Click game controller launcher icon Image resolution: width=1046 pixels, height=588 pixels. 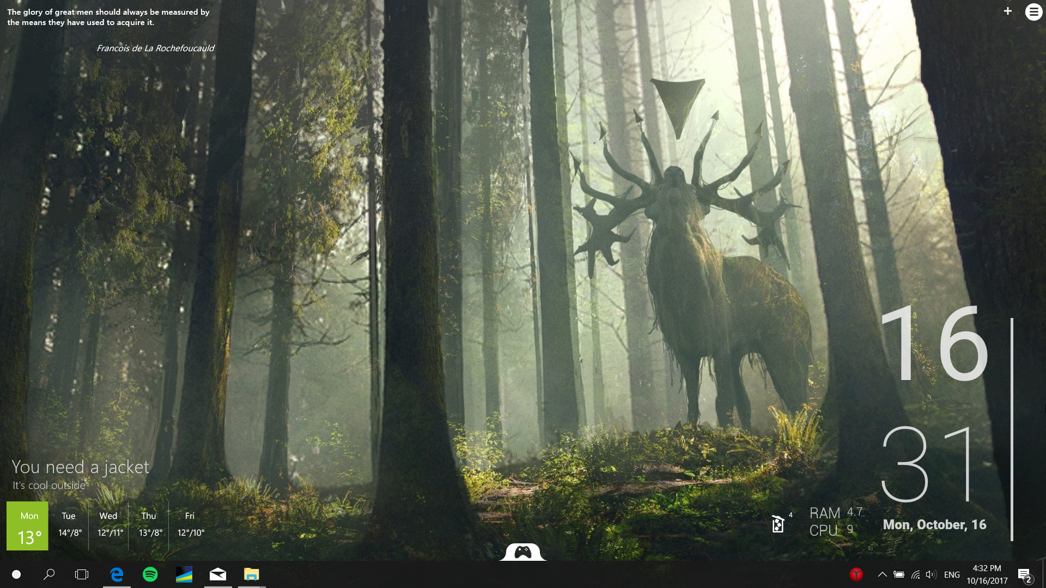point(523,552)
